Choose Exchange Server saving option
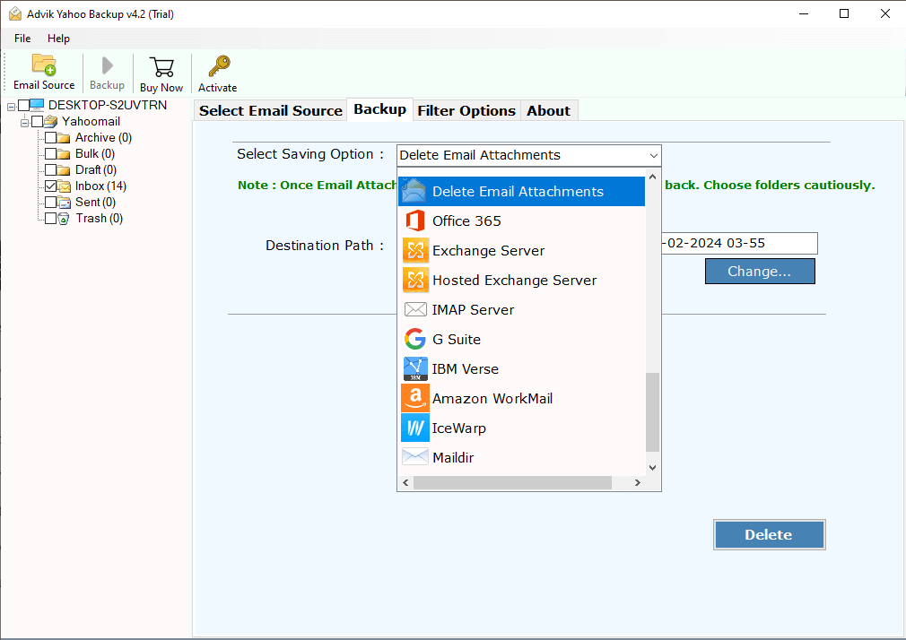 (x=521, y=250)
